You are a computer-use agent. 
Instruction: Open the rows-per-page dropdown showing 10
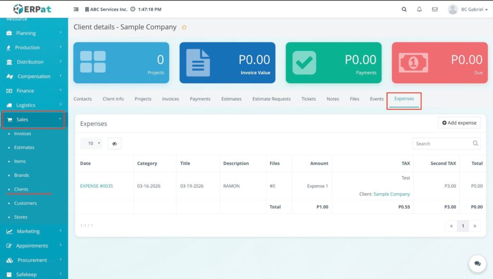pyautogui.click(x=91, y=143)
